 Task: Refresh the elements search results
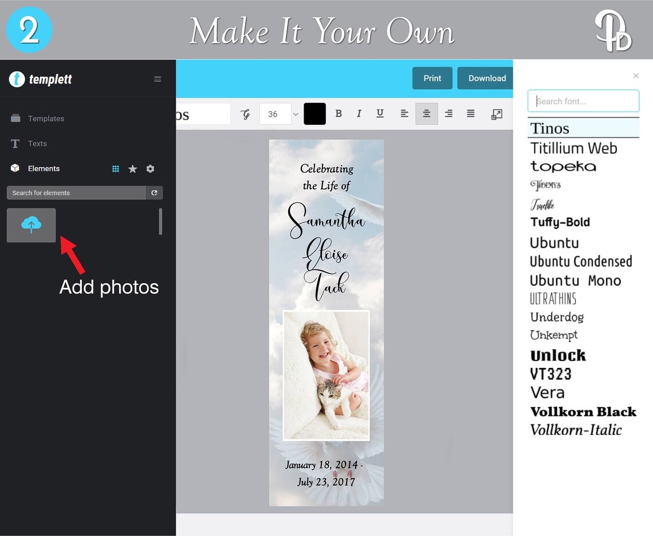[154, 193]
